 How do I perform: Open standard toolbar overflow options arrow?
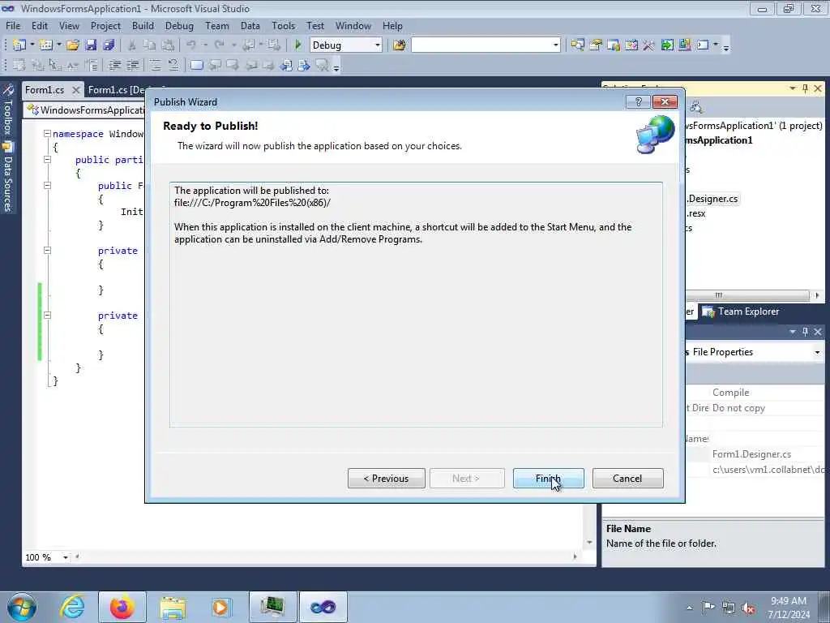pos(726,46)
